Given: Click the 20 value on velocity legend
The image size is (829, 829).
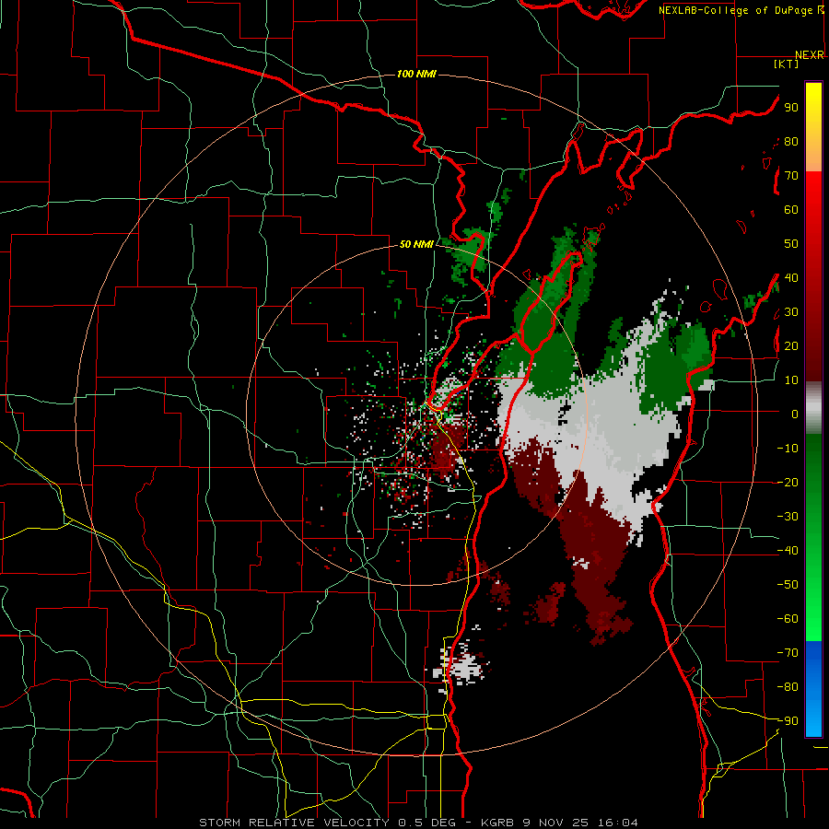Looking at the screenshot, I should pyautogui.click(x=791, y=346).
